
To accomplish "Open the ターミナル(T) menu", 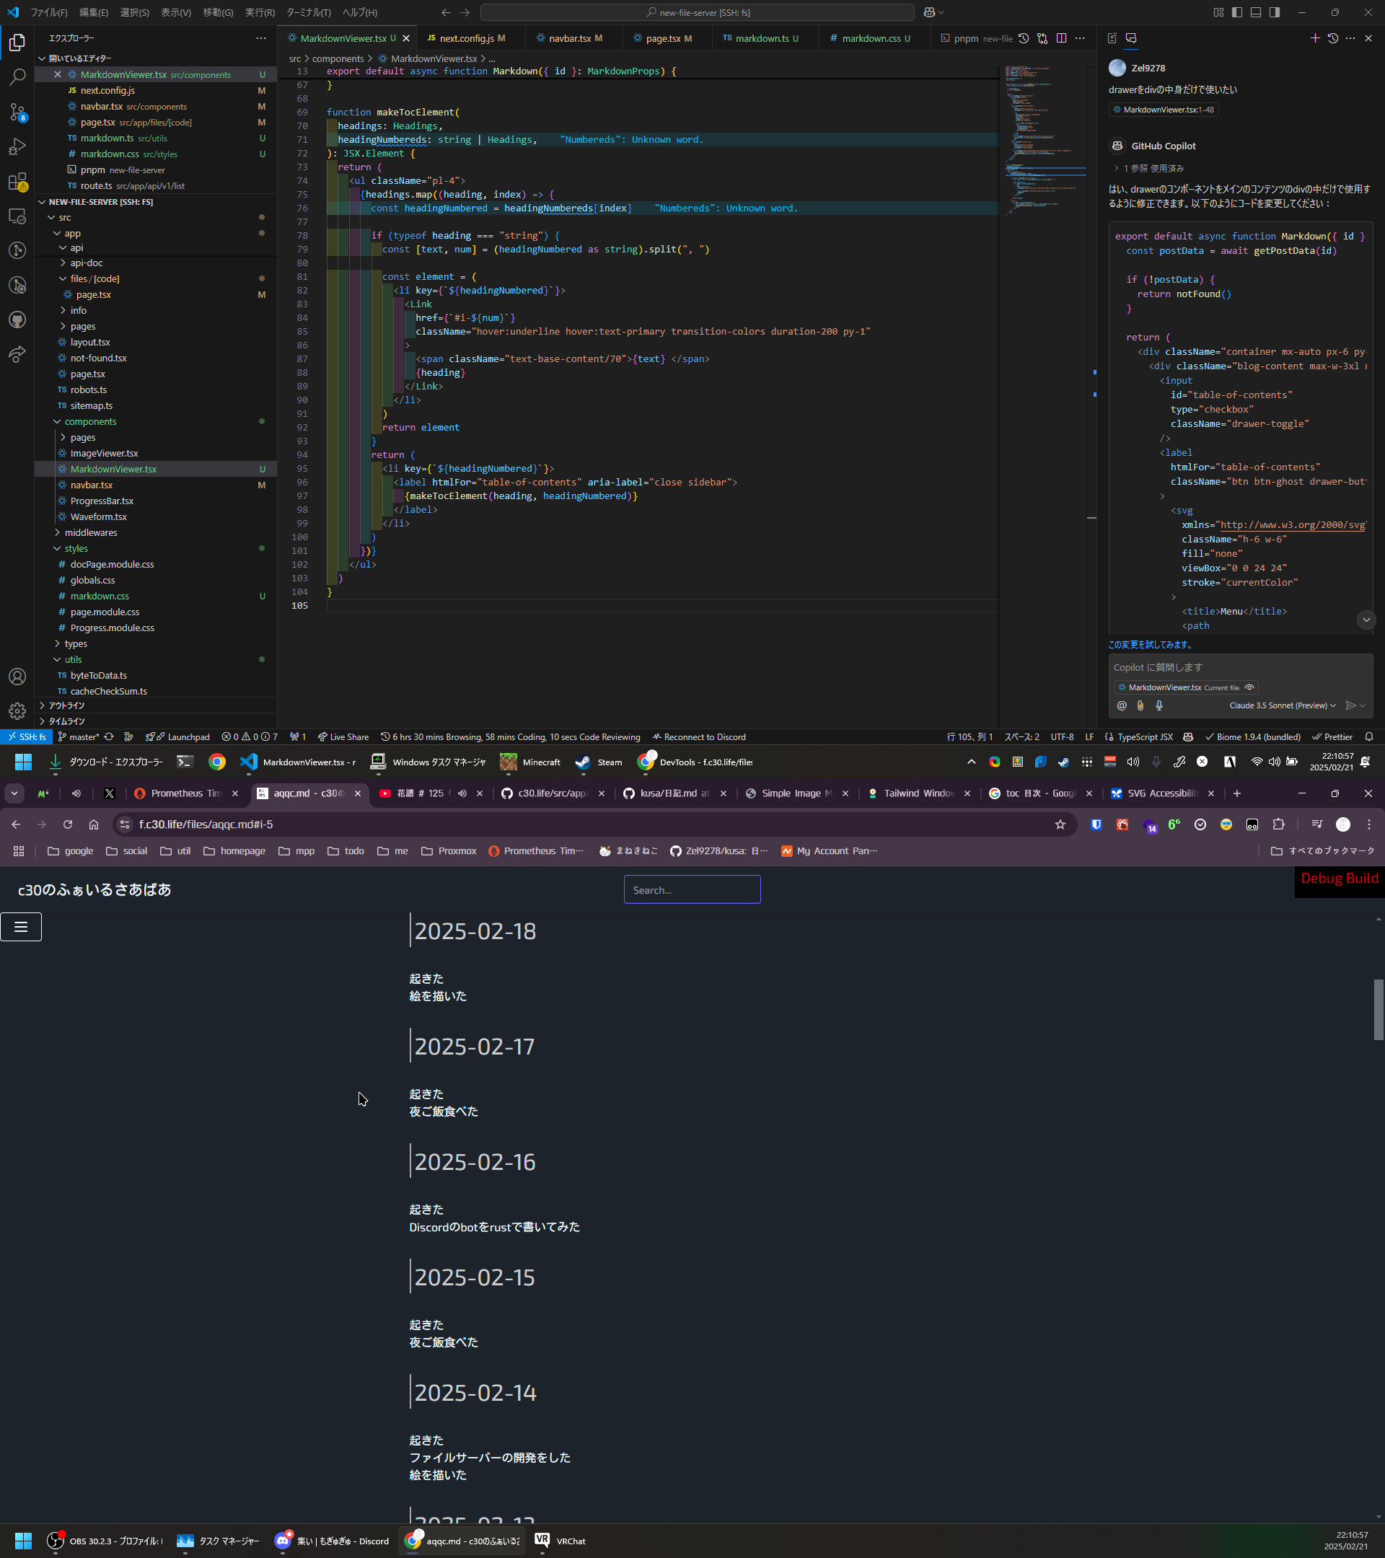I will pyautogui.click(x=308, y=12).
